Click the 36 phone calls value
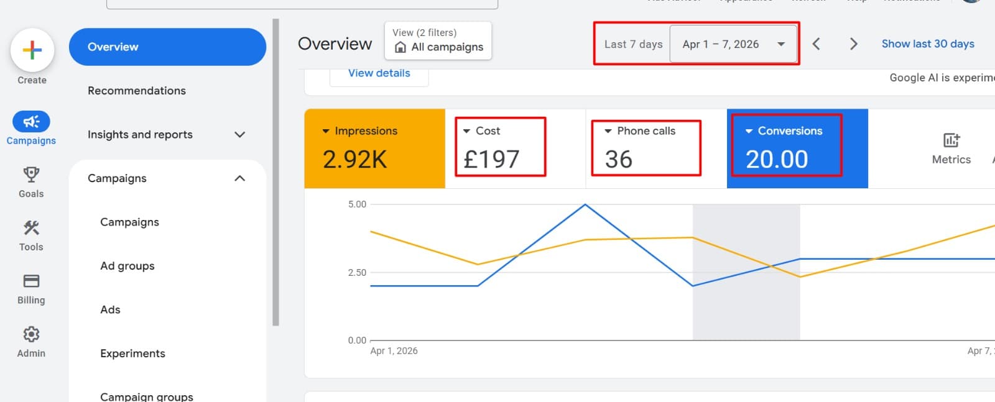Screen dimensions: 995x402 click(618, 160)
